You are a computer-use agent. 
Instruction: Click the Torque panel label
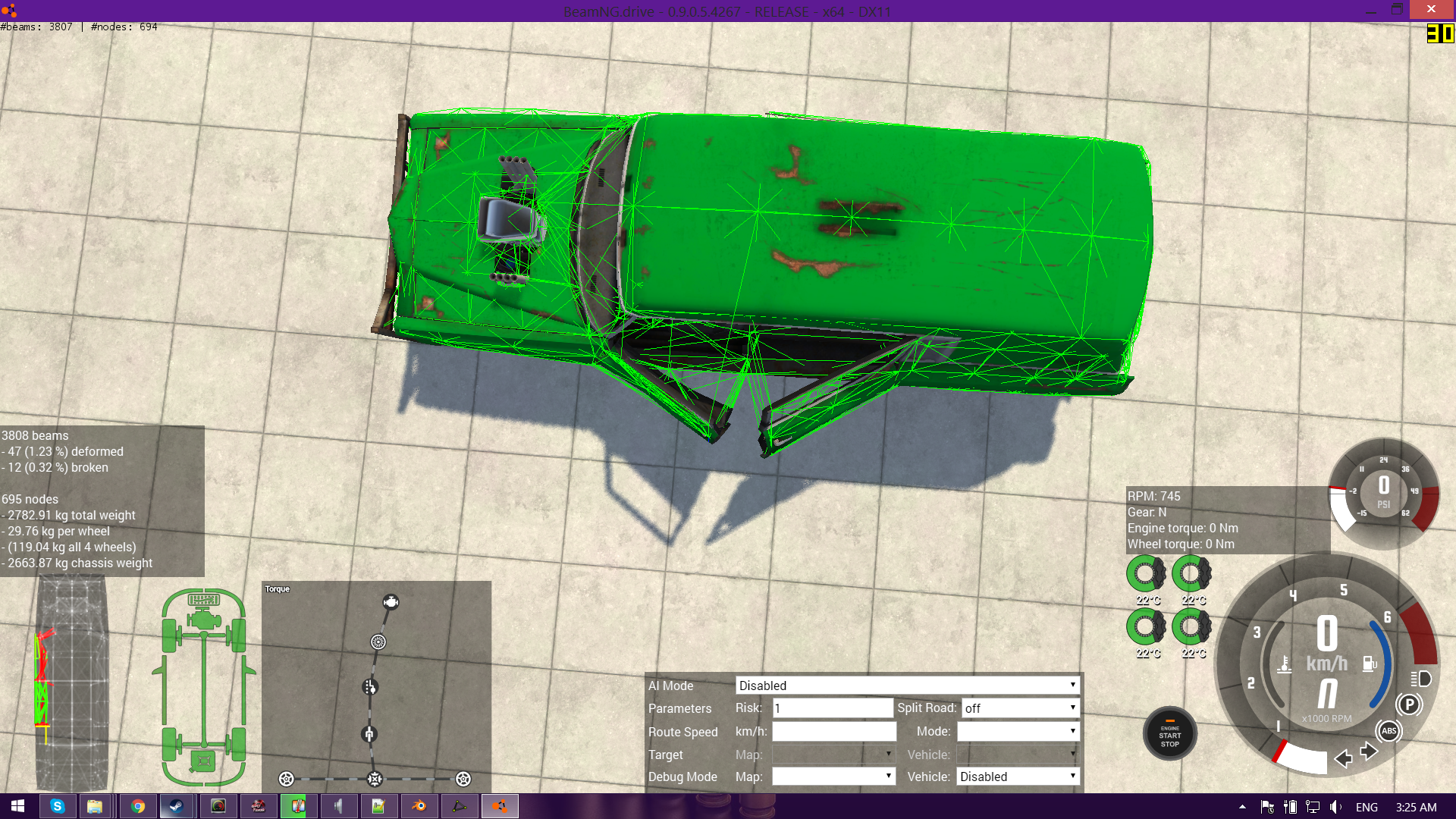277,589
